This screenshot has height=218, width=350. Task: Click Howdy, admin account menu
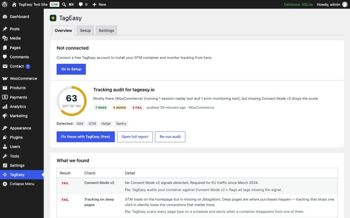[328, 4]
